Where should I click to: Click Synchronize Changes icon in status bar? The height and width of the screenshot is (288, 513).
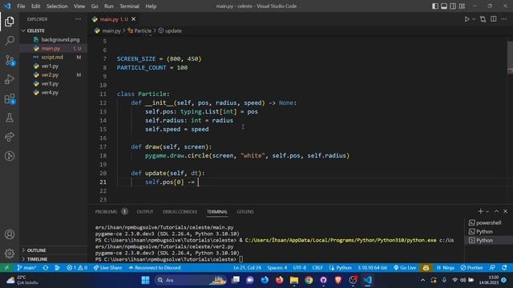[46, 268]
